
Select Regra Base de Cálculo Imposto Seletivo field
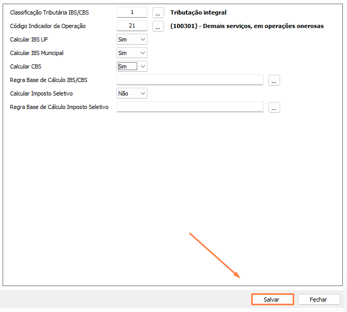[190, 107]
